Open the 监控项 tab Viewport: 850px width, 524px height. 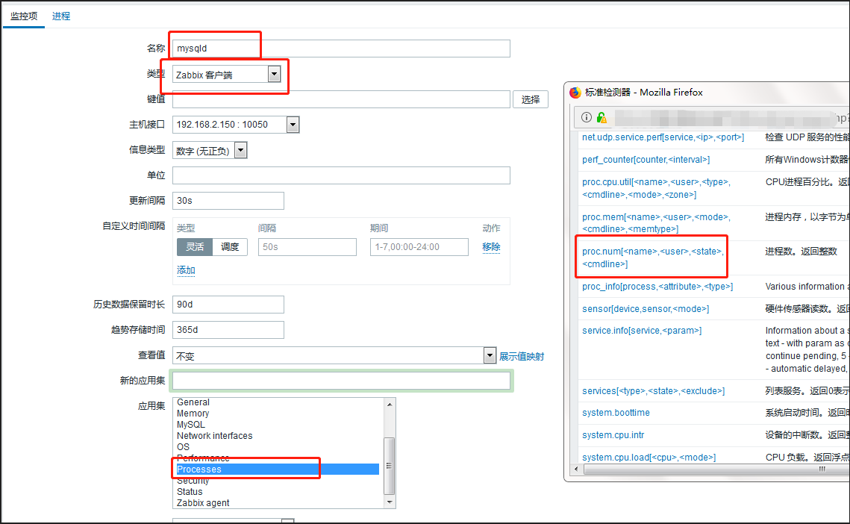tap(24, 16)
